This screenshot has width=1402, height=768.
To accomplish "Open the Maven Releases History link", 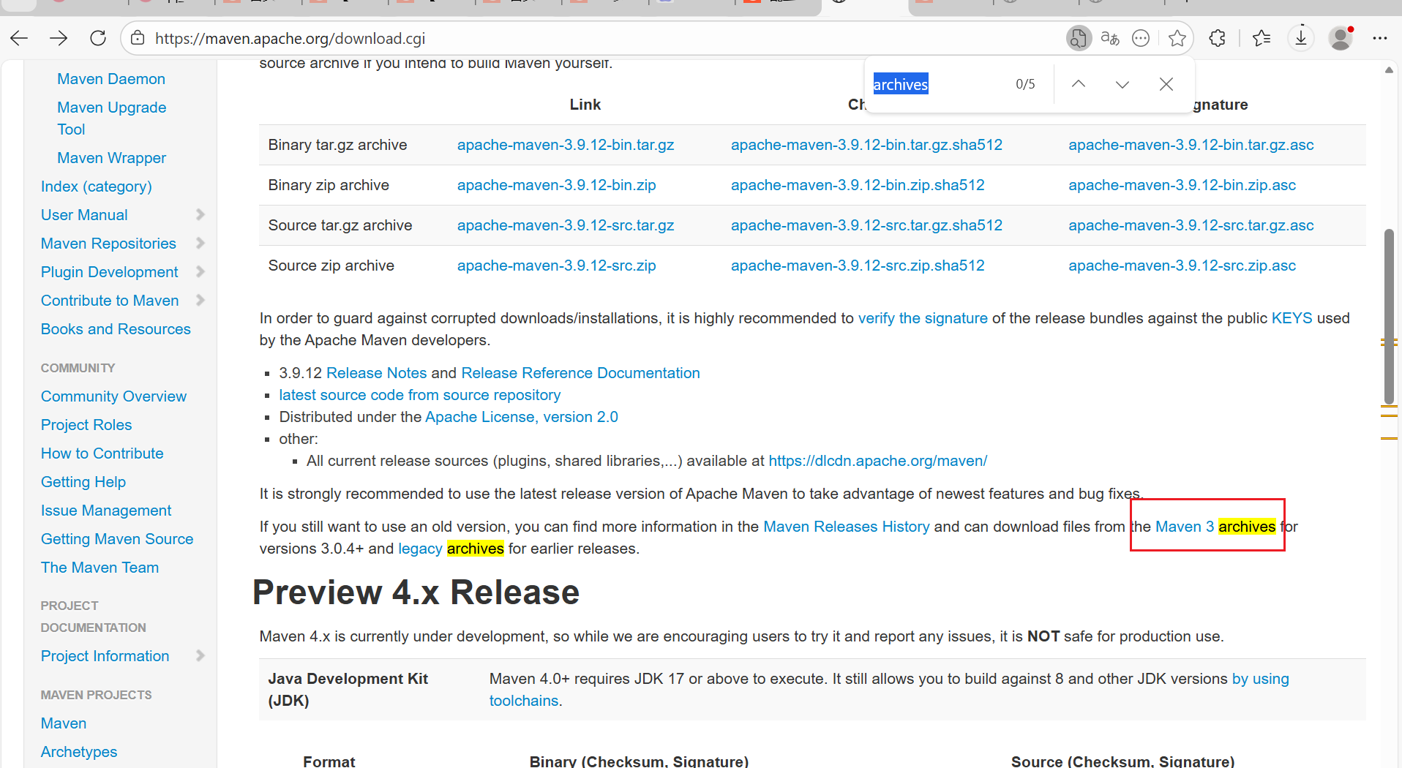I will tap(847, 527).
